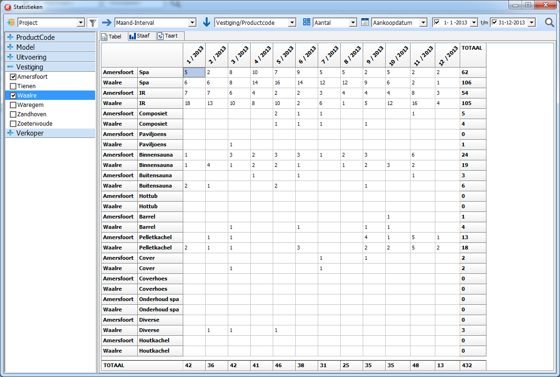Image resolution: width=560 pixels, height=377 pixels.
Task: Toggle the start date checkbox
Action: click(x=437, y=23)
